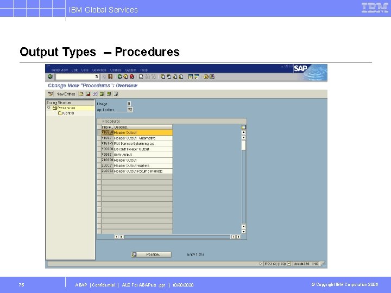Open the Selection menu

pos(99,70)
